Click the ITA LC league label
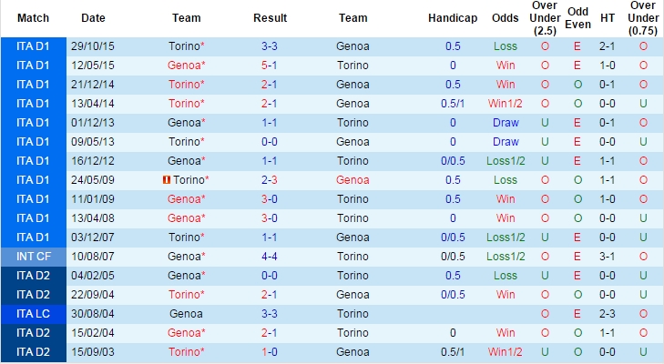 click(34, 314)
